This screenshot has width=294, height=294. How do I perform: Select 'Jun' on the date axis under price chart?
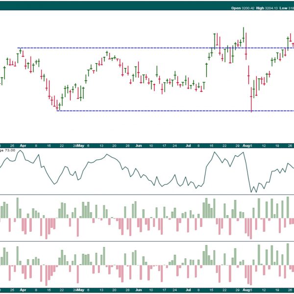(139, 146)
